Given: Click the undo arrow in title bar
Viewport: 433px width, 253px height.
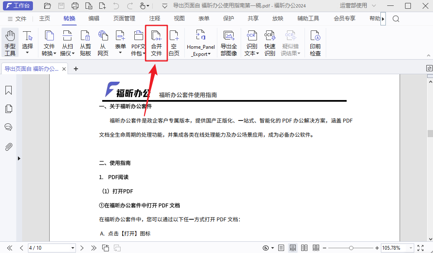Looking at the screenshot, I should (116, 6).
